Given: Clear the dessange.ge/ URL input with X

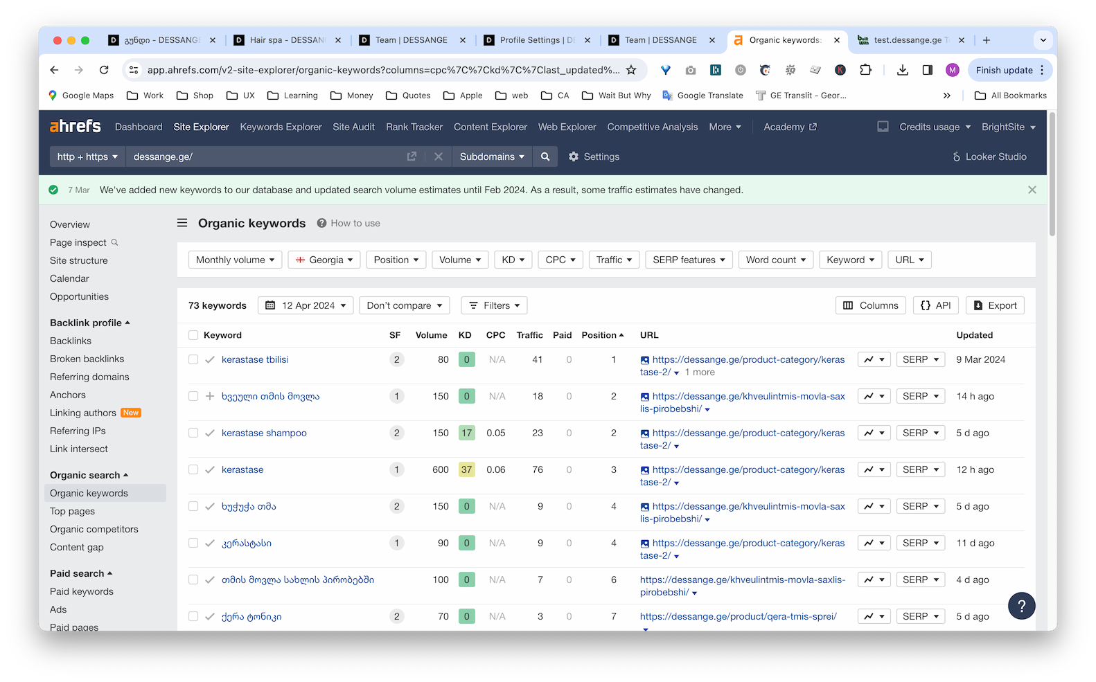Looking at the screenshot, I should click(438, 156).
